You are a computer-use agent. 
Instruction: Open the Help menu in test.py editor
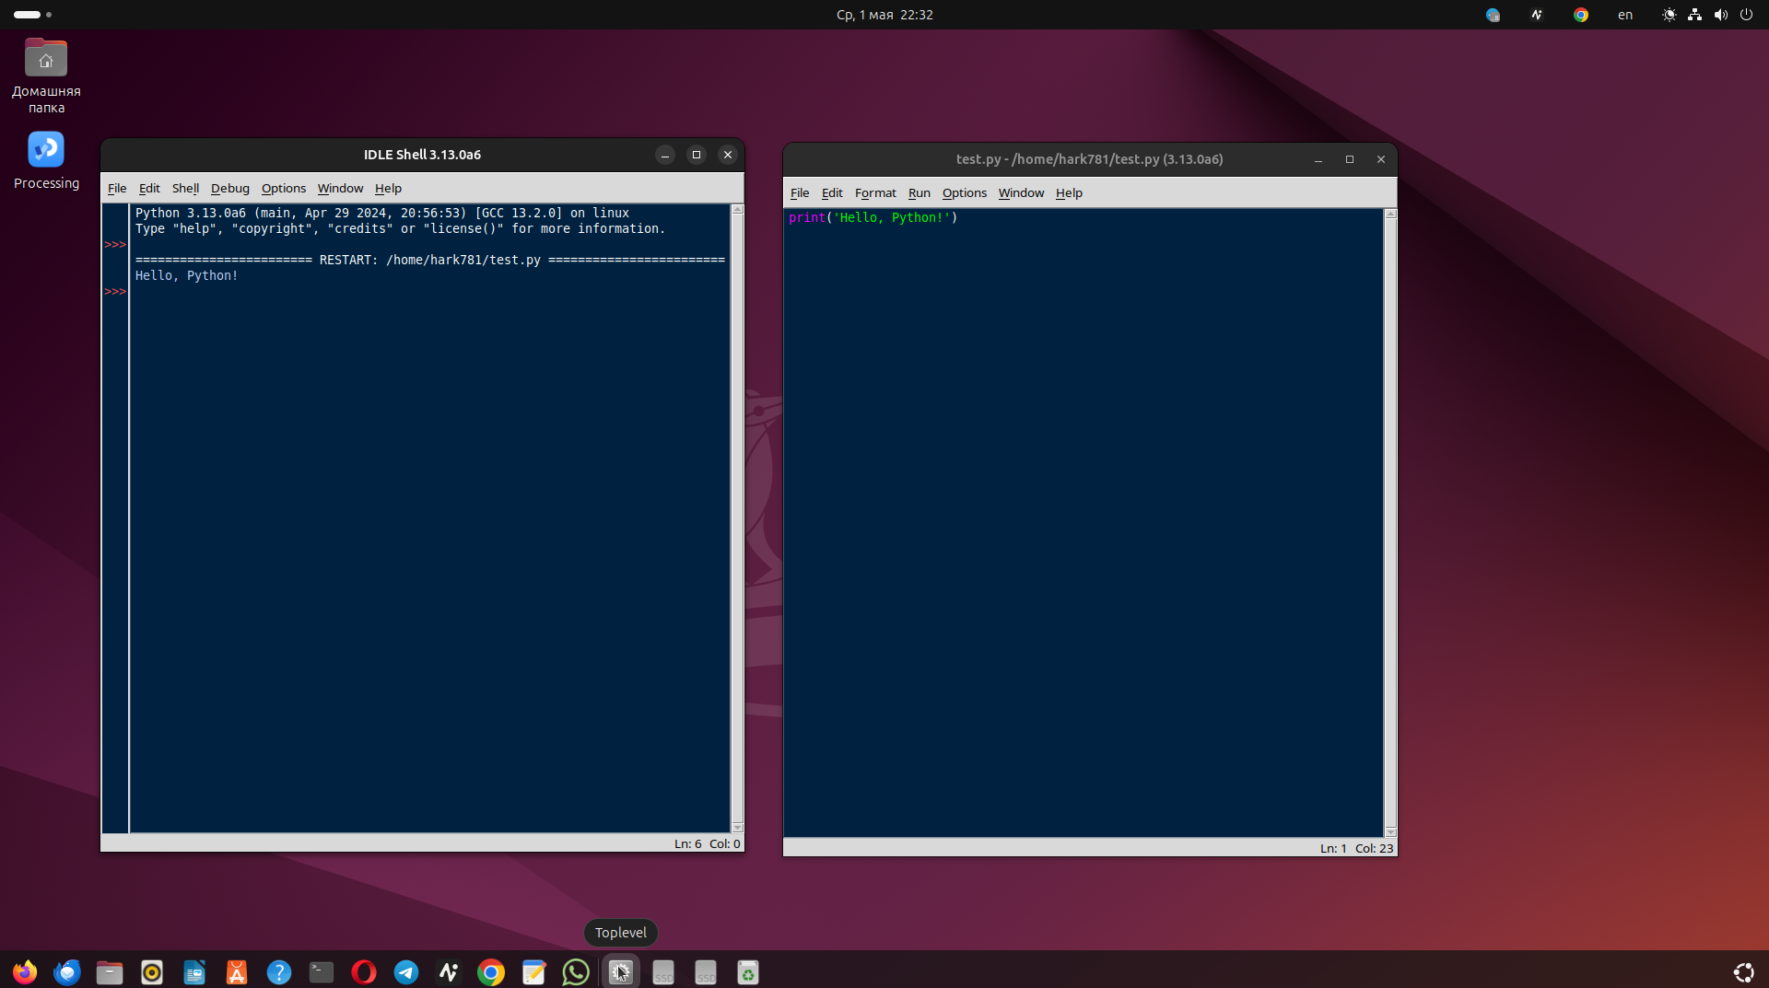point(1069,192)
